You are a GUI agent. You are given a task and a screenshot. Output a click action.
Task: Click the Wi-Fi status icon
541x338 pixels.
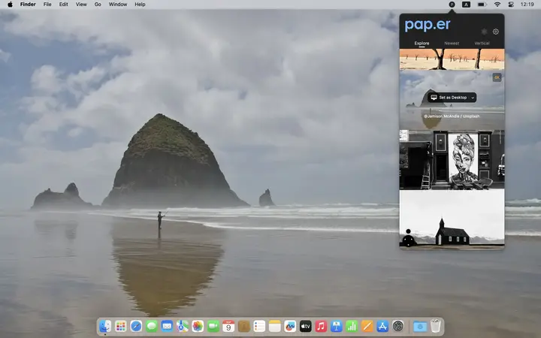coord(497,5)
